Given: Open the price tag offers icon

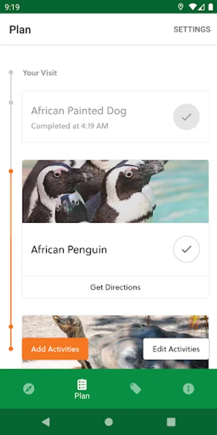Looking at the screenshot, I should click(x=136, y=389).
